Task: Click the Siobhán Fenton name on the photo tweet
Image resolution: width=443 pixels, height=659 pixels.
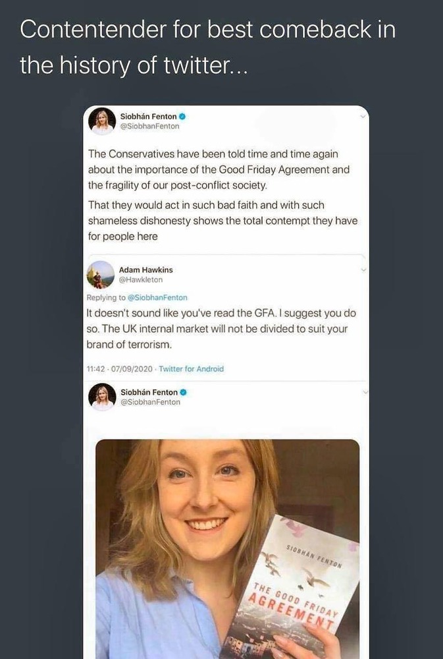Action: point(149,393)
